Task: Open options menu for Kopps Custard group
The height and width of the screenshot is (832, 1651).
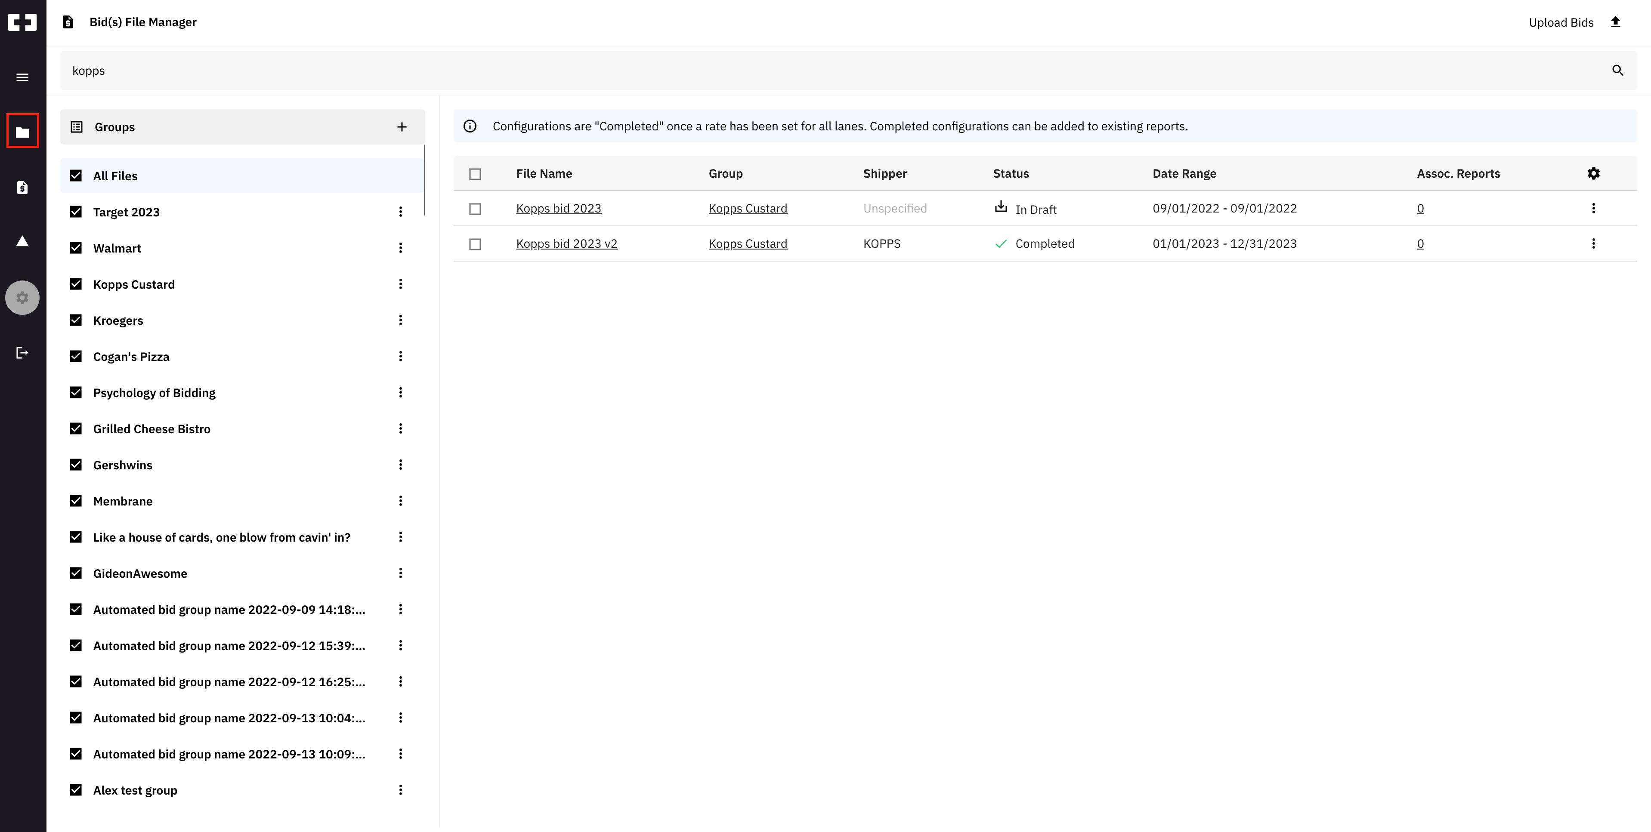Action: point(401,284)
